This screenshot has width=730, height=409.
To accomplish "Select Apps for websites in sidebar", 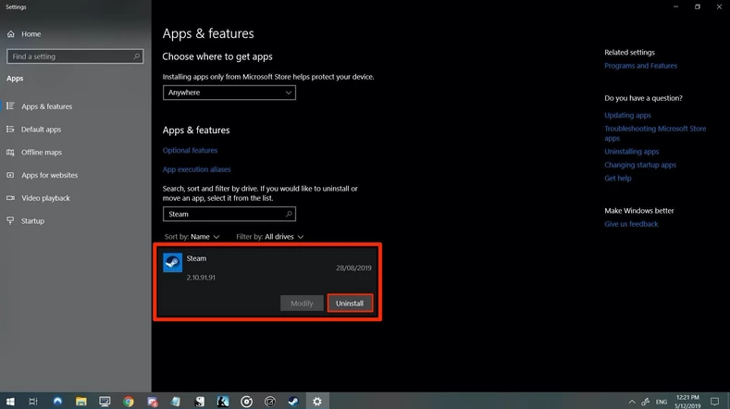I will pyautogui.click(x=49, y=175).
